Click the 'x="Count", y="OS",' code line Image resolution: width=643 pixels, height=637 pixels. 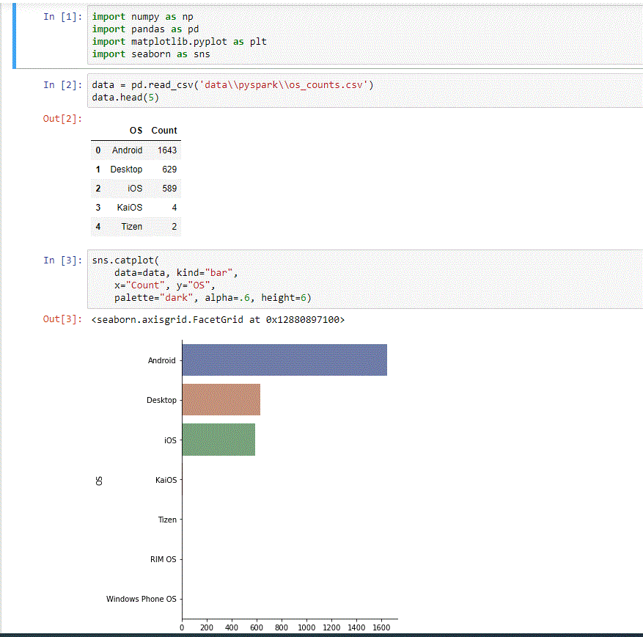pos(164,285)
